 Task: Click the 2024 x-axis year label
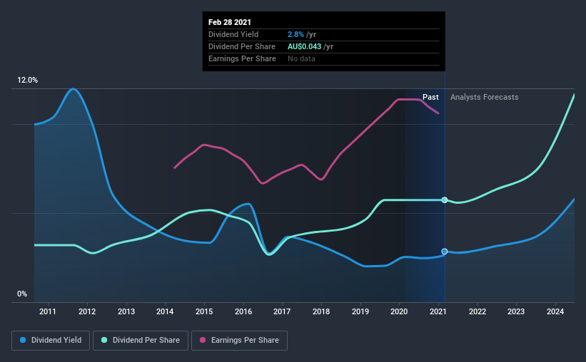[555, 311]
